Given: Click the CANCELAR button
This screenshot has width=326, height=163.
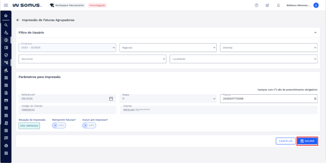Looking at the screenshot, I should (x=286, y=141).
